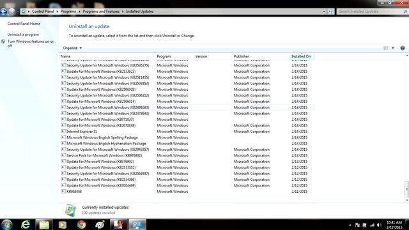The image size is (409, 230).
Task: Click the scrollbar down arrow
Action: (406, 200)
